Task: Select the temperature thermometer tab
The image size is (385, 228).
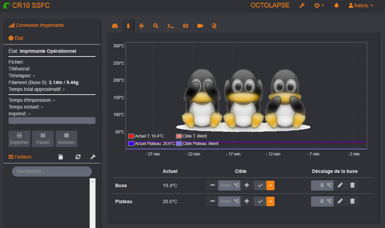Action: click(128, 26)
